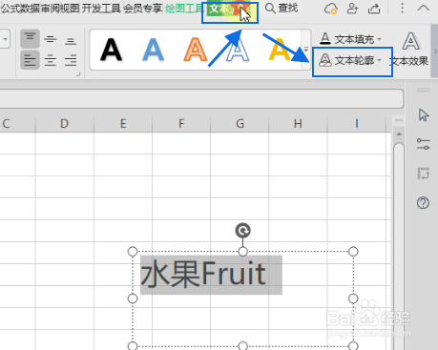Click the sidebar selection arrow tool
The height and width of the screenshot is (350, 438).
click(424, 115)
